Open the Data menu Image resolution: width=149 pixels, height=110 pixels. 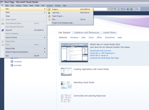31,6
